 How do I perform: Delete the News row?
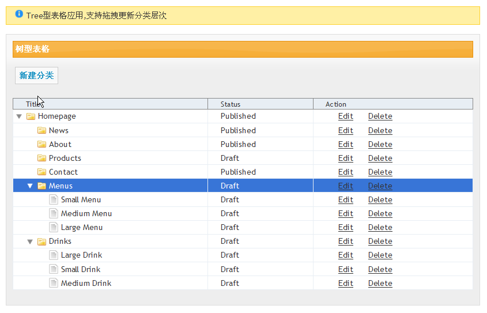tap(380, 130)
